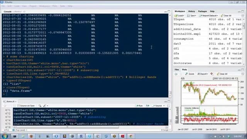Maximize the source editor pane
Screen dimensions: 247x139
click(169, 101)
